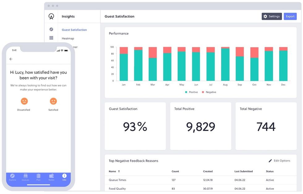Toggle the Negative legend entry in the chart
Screen dimensions: 303x194
(x=209, y=92)
